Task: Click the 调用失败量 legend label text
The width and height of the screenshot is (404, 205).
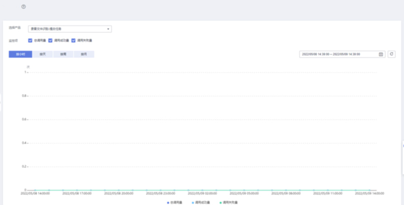Action: pos(230,203)
